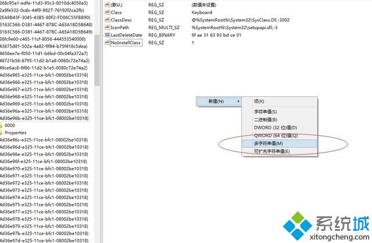Viewport: 372px width, 243px height.
Task: Click the icon next to IconPath value
Action: click(107, 27)
